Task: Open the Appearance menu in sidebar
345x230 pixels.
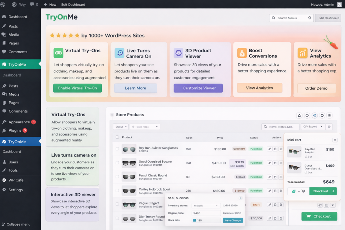Action: [x=19, y=122]
